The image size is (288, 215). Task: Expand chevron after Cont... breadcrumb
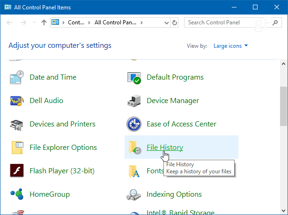coord(89,22)
